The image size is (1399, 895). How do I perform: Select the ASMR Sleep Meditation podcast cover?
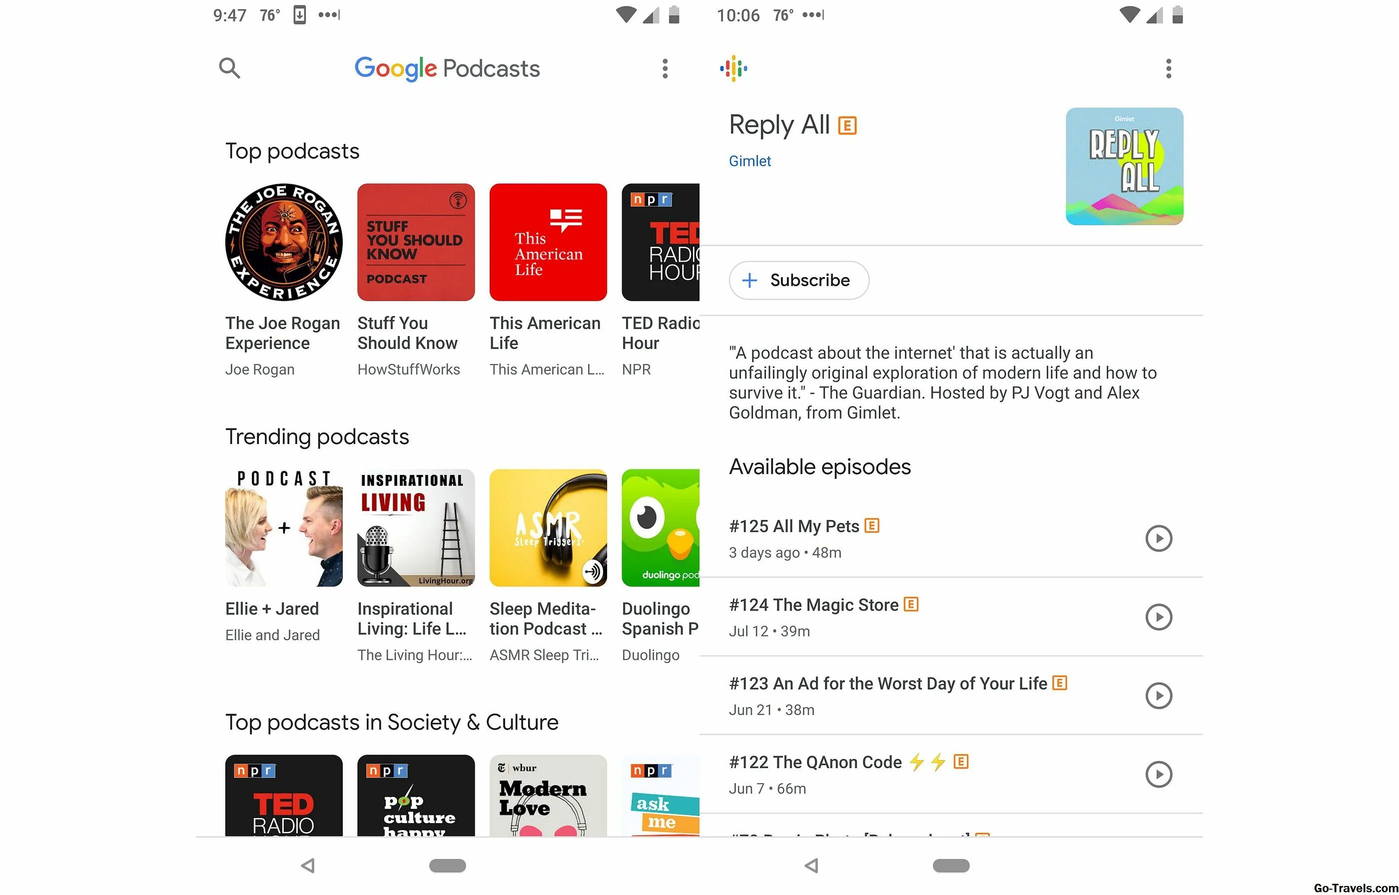[548, 528]
